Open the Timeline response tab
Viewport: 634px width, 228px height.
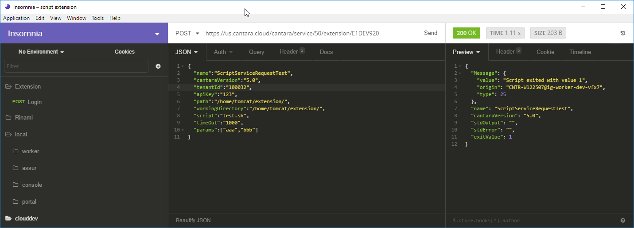(580, 52)
